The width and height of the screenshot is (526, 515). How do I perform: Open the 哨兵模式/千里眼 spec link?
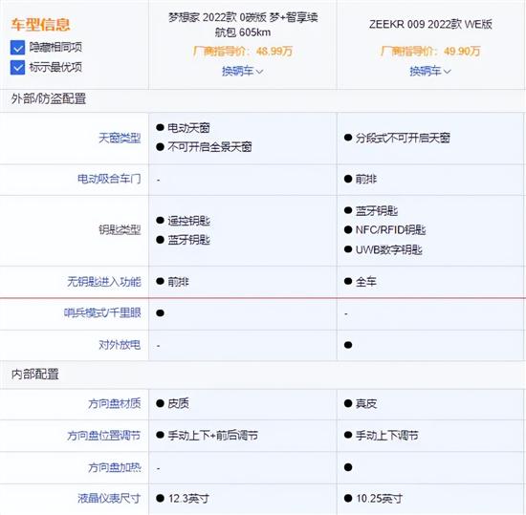click(x=102, y=312)
